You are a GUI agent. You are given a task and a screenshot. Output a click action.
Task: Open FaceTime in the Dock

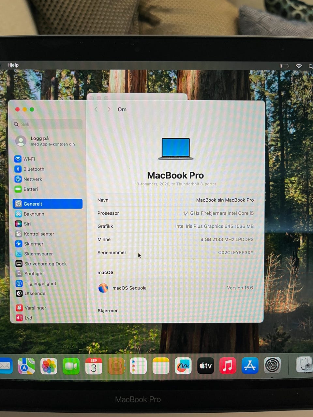point(71,366)
